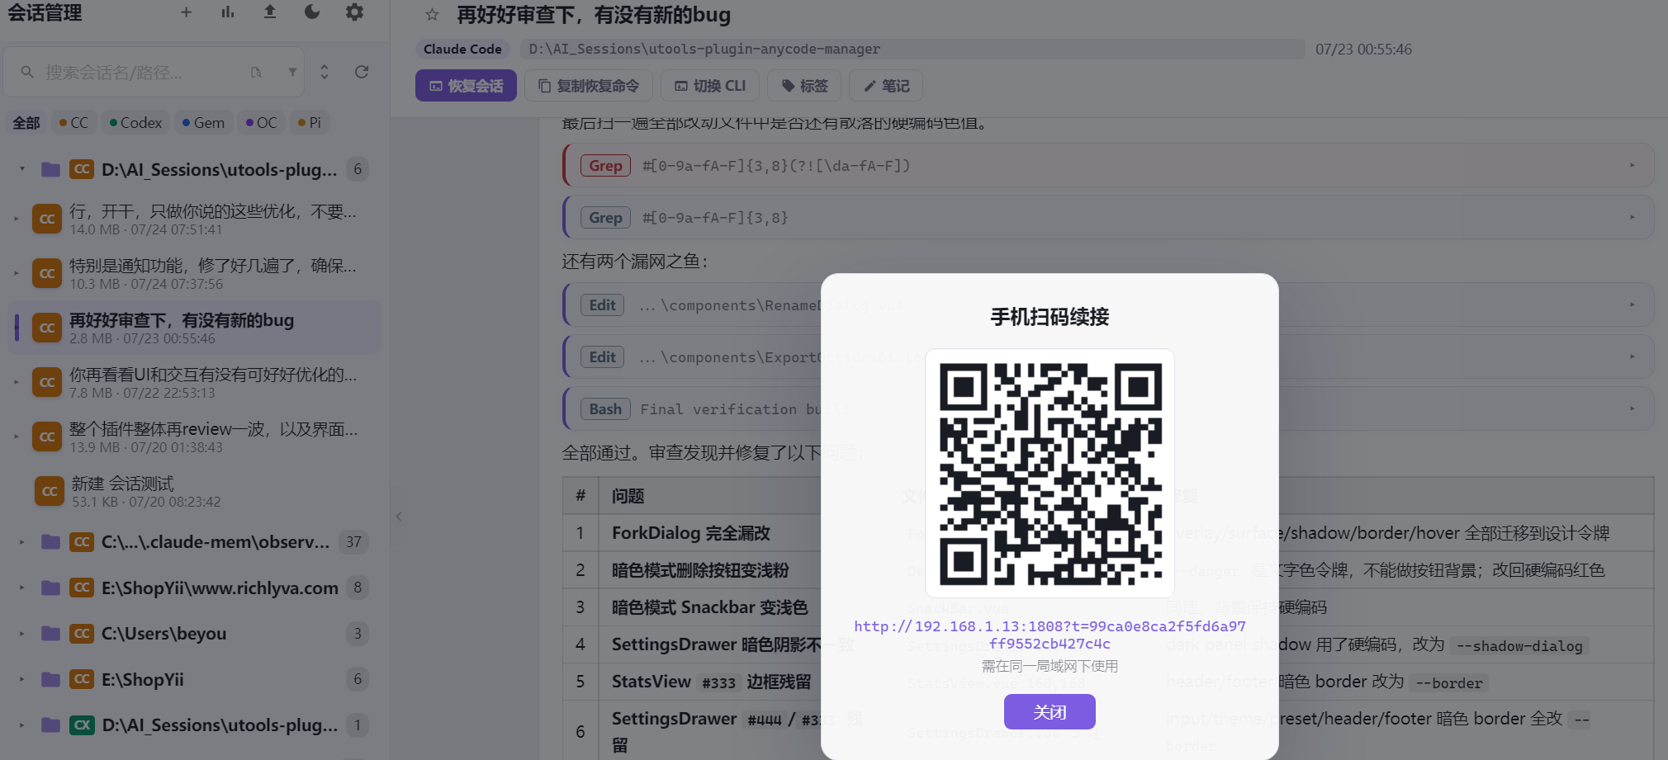
Task: Toggle the Codex filter chip
Action: [135, 123]
